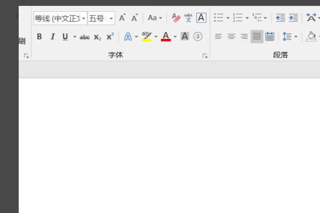This screenshot has height=213, width=320.
Task: Center align the paragraph
Action: pos(231,37)
